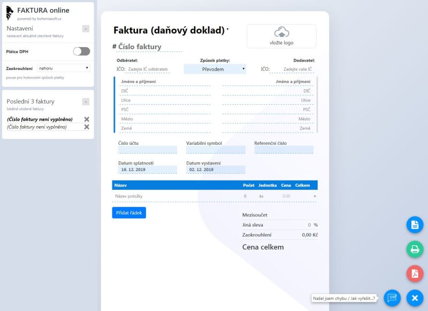Remove the item row with x

315,197
